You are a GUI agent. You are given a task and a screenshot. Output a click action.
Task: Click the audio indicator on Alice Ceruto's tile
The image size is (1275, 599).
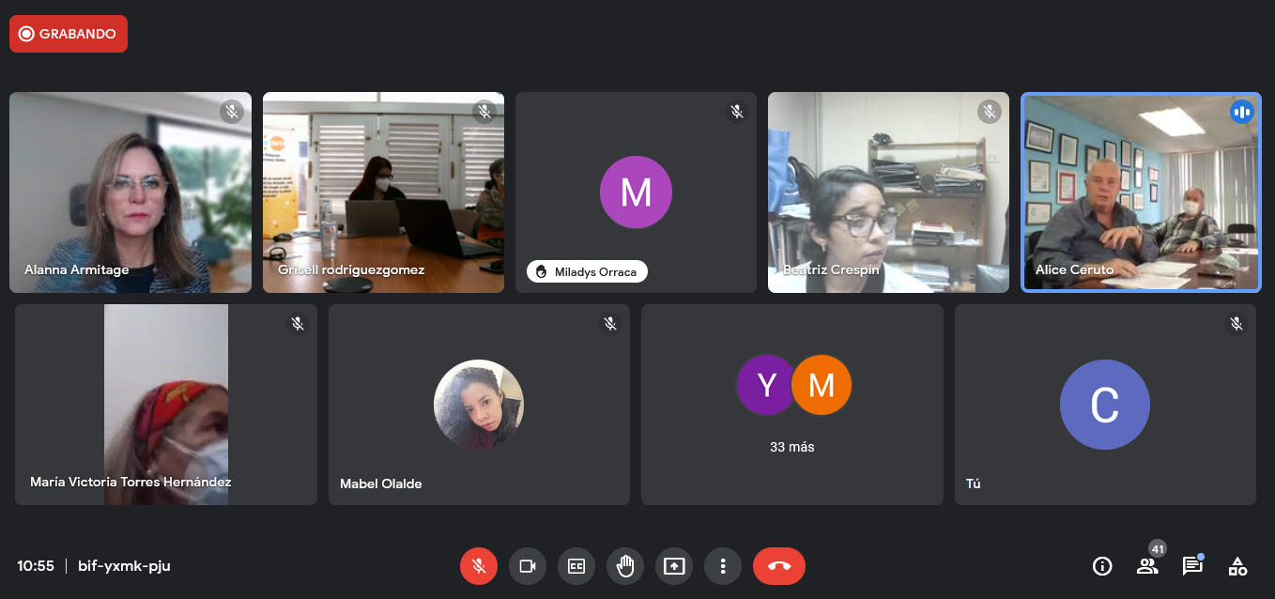pyautogui.click(x=1241, y=112)
